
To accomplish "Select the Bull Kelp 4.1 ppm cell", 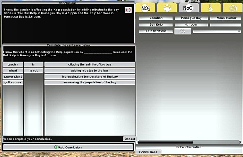I will 191,25.
